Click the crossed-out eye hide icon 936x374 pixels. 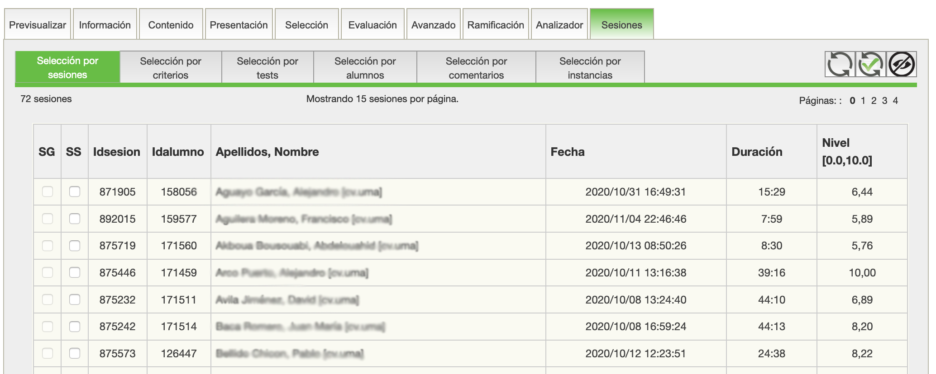coord(901,64)
